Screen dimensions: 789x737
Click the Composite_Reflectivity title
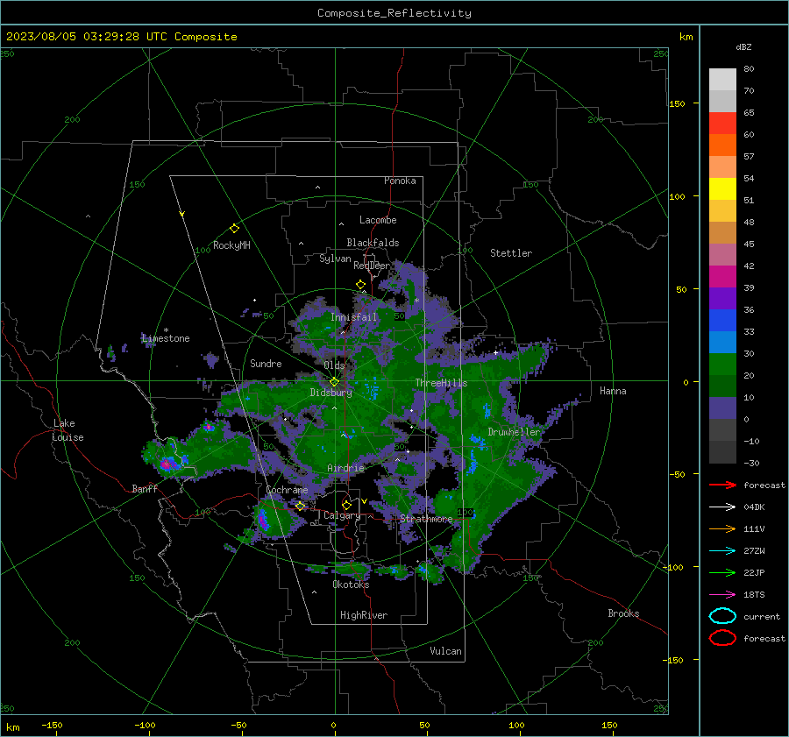394,13
